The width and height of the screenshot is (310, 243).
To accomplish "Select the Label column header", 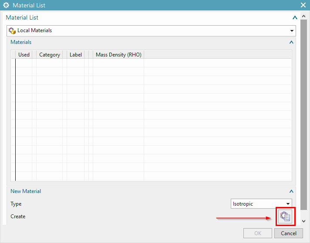I will tap(76, 55).
